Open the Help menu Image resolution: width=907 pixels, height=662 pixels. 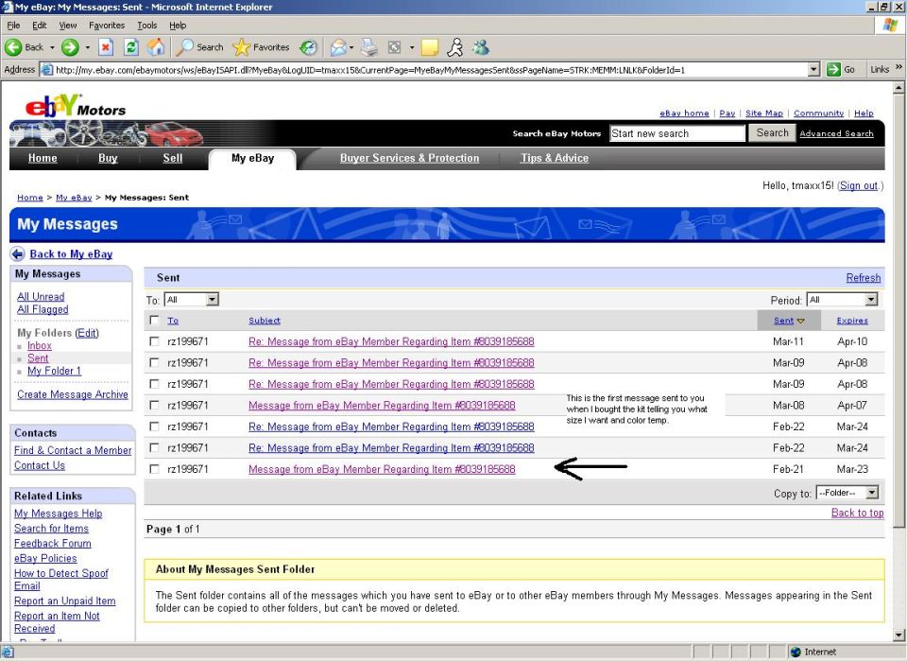coord(178,26)
